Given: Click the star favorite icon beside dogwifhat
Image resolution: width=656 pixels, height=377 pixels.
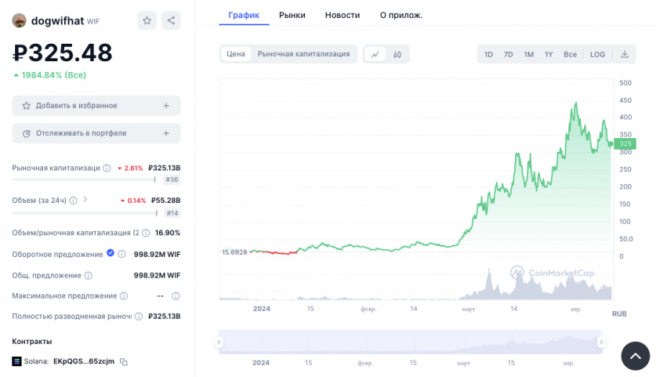Looking at the screenshot, I should pyautogui.click(x=147, y=20).
